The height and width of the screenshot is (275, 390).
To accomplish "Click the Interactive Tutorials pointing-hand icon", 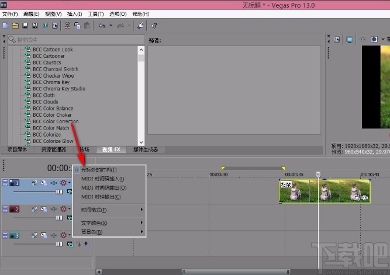I will pyautogui.click(x=141, y=26).
